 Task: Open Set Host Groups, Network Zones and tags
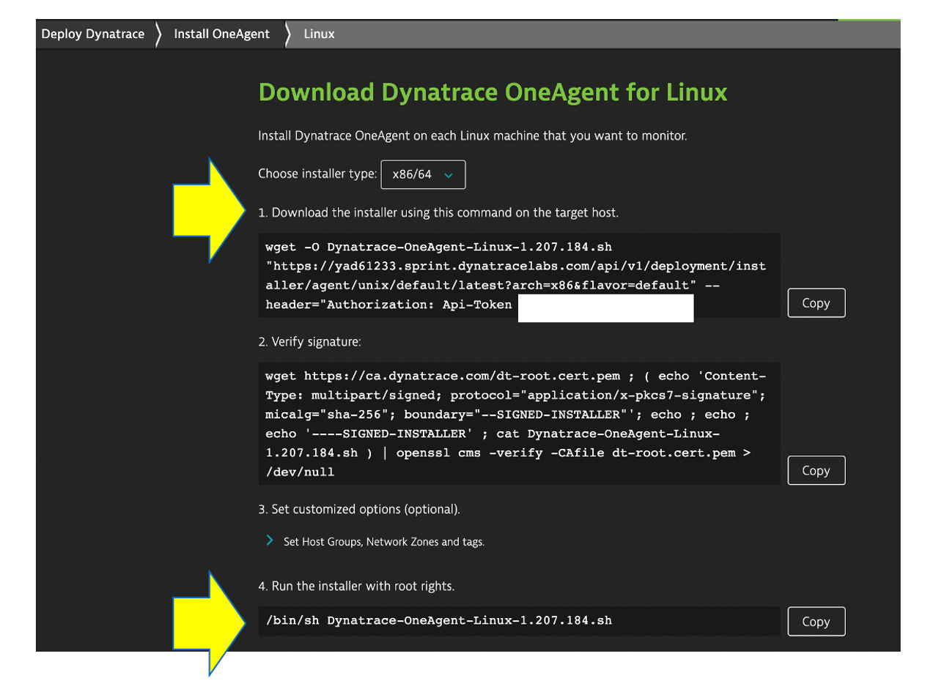[384, 542]
